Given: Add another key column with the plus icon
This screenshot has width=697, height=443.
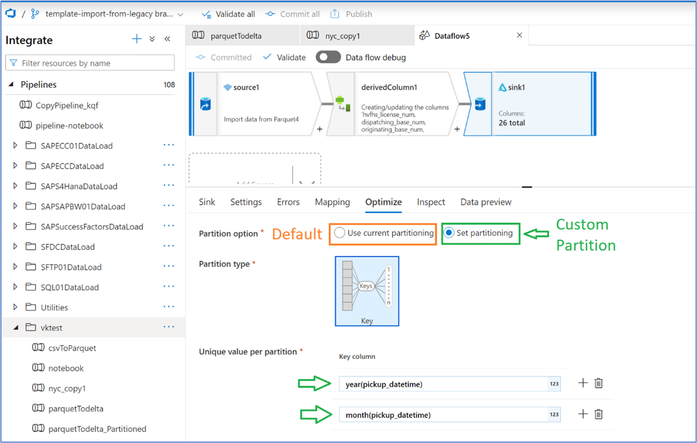Looking at the screenshot, I should 584,383.
